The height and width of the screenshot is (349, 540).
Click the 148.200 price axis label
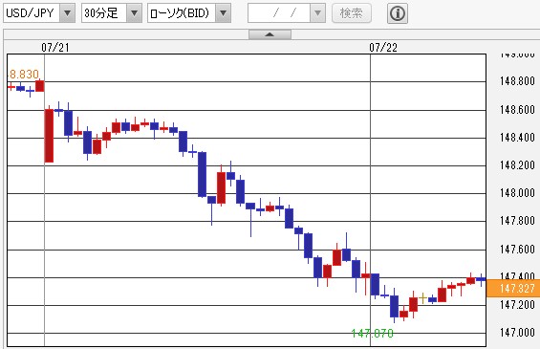[517, 165]
